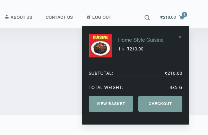Click the cart item count badge
The image size is (208, 135).
[x=184, y=15]
